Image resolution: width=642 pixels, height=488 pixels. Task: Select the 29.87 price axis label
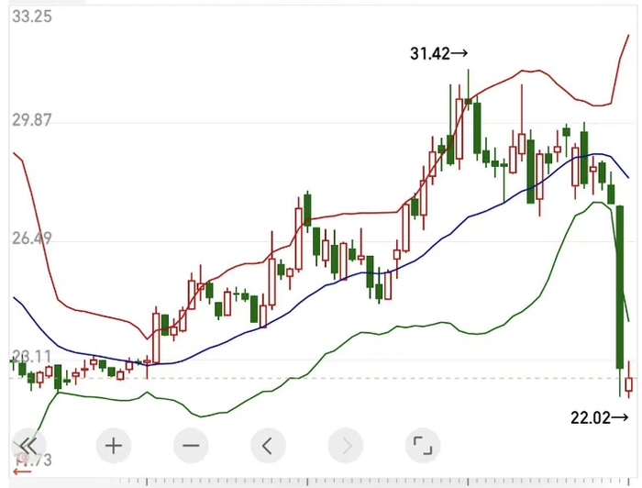[32, 120]
